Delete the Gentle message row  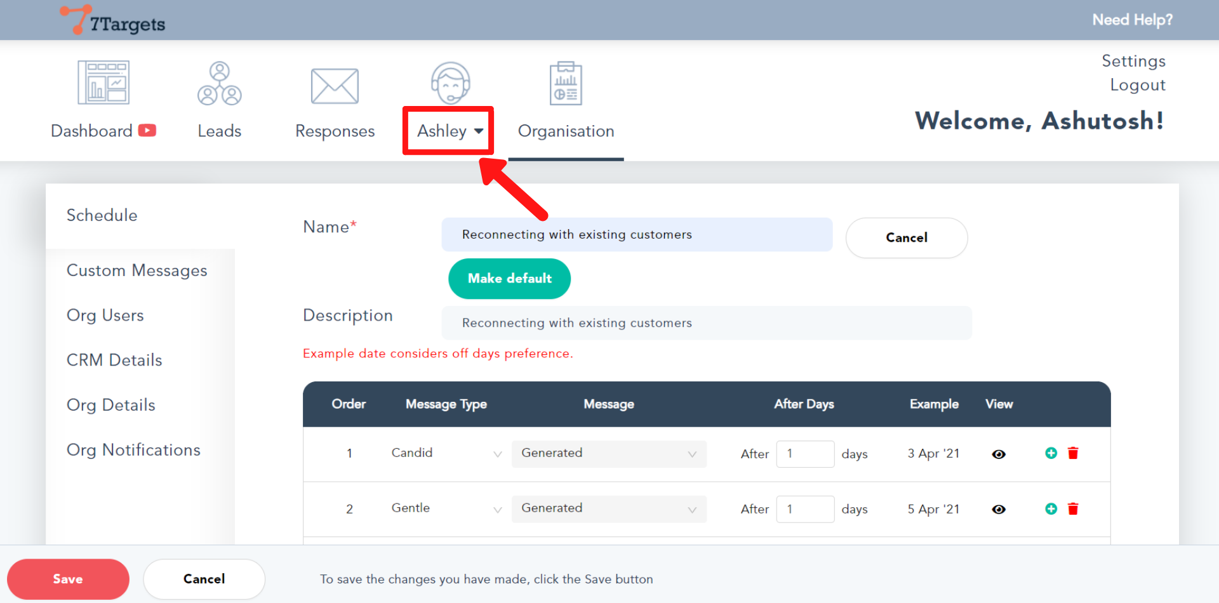pos(1073,508)
